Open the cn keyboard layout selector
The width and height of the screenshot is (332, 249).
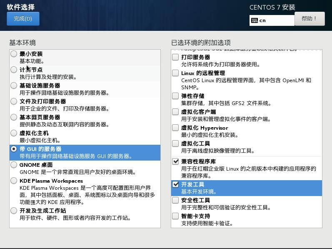[272, 20]
